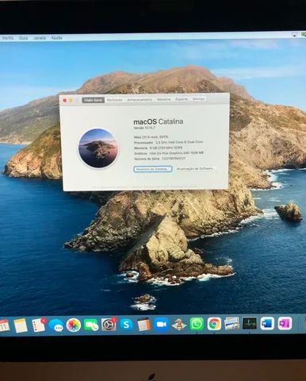The image size is (306, 381).
Task: Minimize the About This Mac window
Action: (x=71, y=100)
